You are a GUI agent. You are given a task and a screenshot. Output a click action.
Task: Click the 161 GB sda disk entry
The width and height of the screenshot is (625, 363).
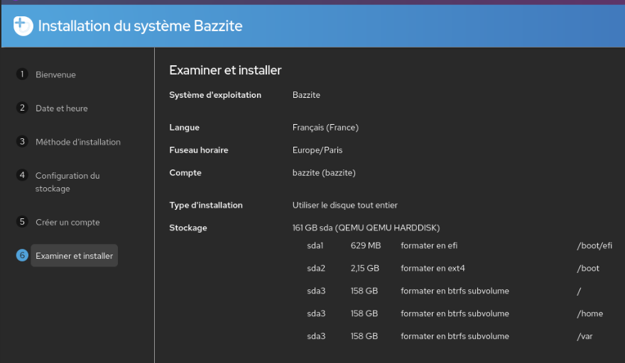(x=366, y=228)
